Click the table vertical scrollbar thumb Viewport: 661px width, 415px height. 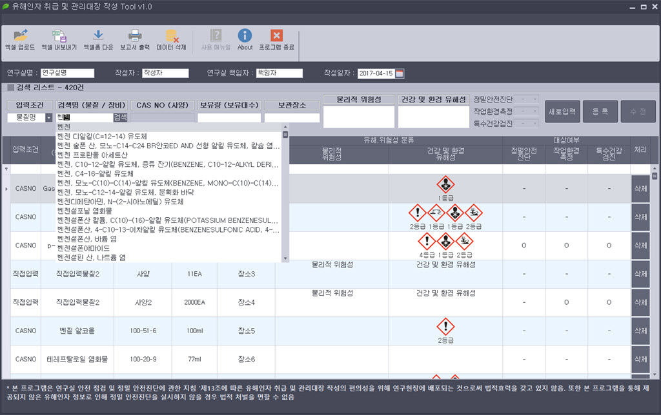pyautogui.click(x=655, y=176)
